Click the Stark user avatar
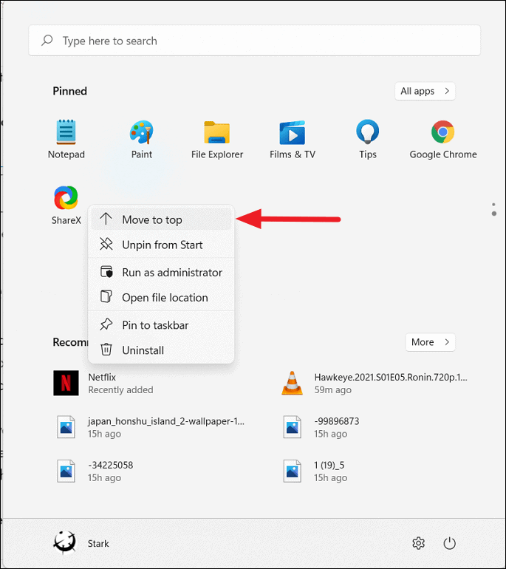Image resolution: width=506 pixels, height=569 pixels. pos(65,543)
